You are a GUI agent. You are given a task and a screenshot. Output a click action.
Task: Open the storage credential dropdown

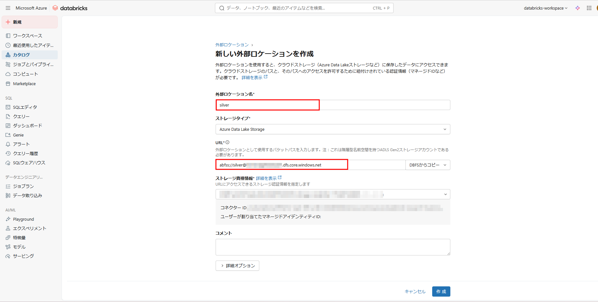[x=333, y=194]
